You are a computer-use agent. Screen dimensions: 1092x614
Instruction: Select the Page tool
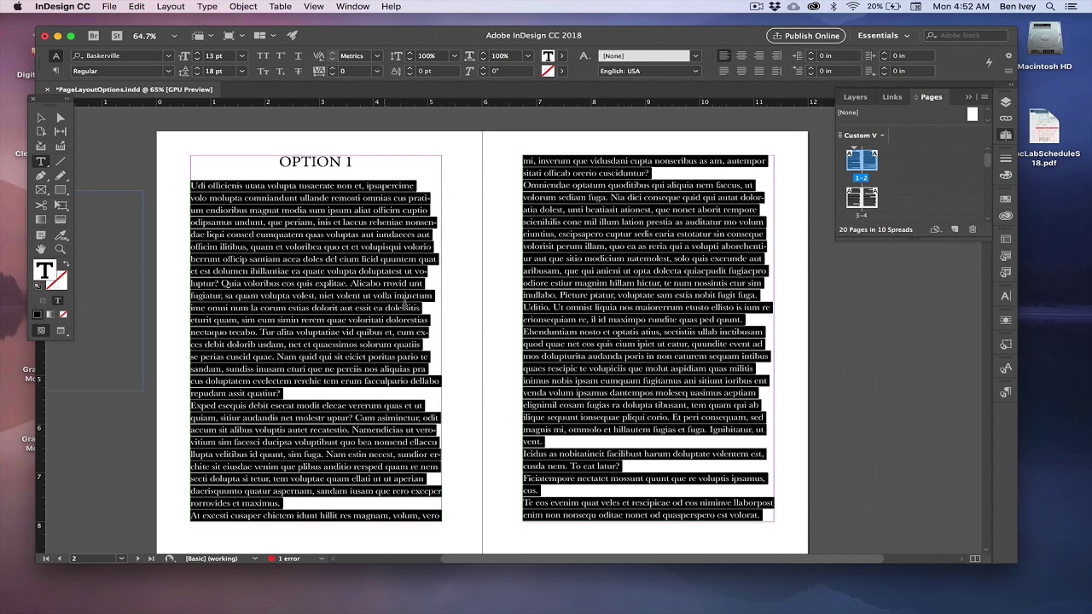point(41,131)
